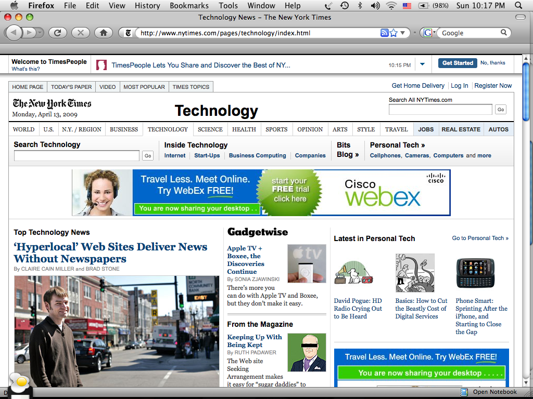Click the toolbar toggle pill in the title bar

[520, 17]
